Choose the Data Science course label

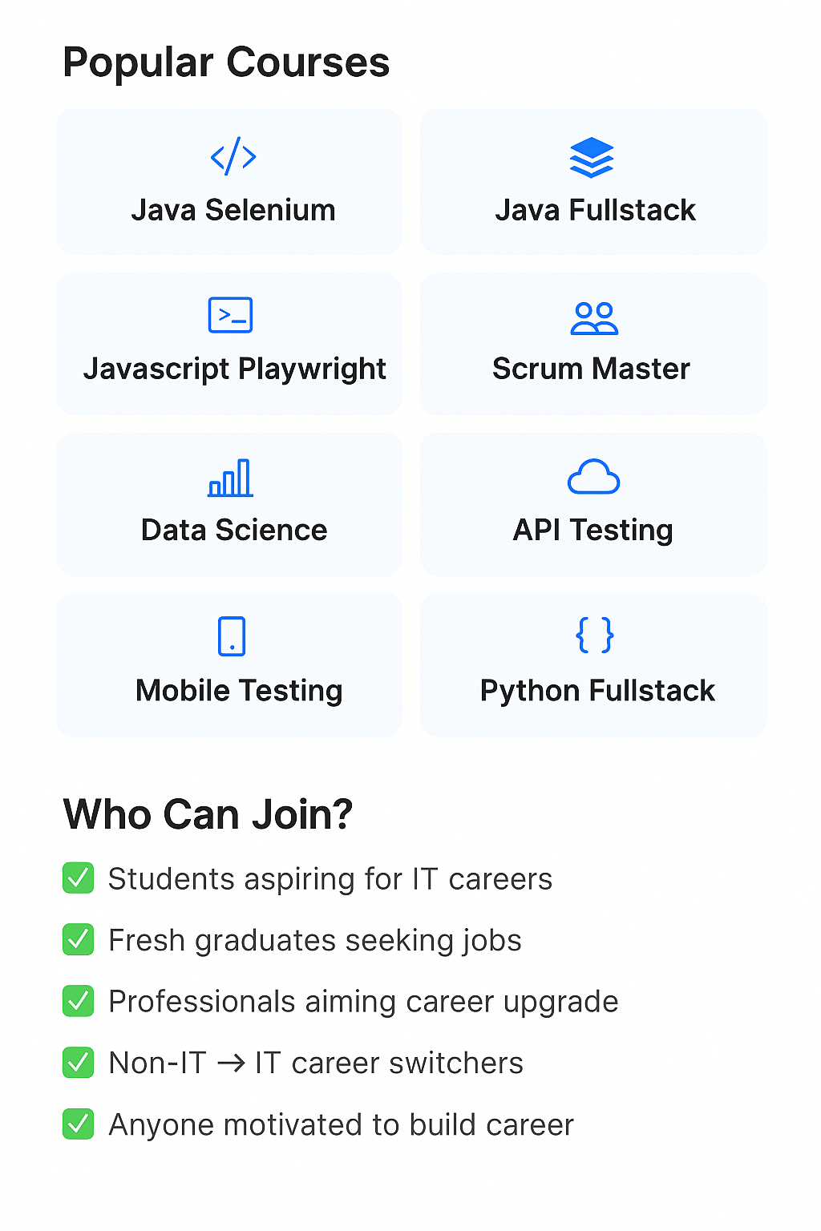click(234, 530)
